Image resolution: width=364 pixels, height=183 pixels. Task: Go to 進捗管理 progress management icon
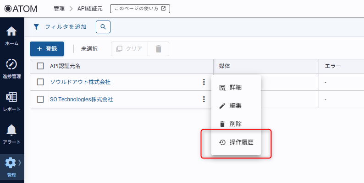(x=11, y=64)
